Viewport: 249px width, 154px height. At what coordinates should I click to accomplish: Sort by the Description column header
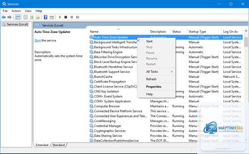(x=160, y=32)
